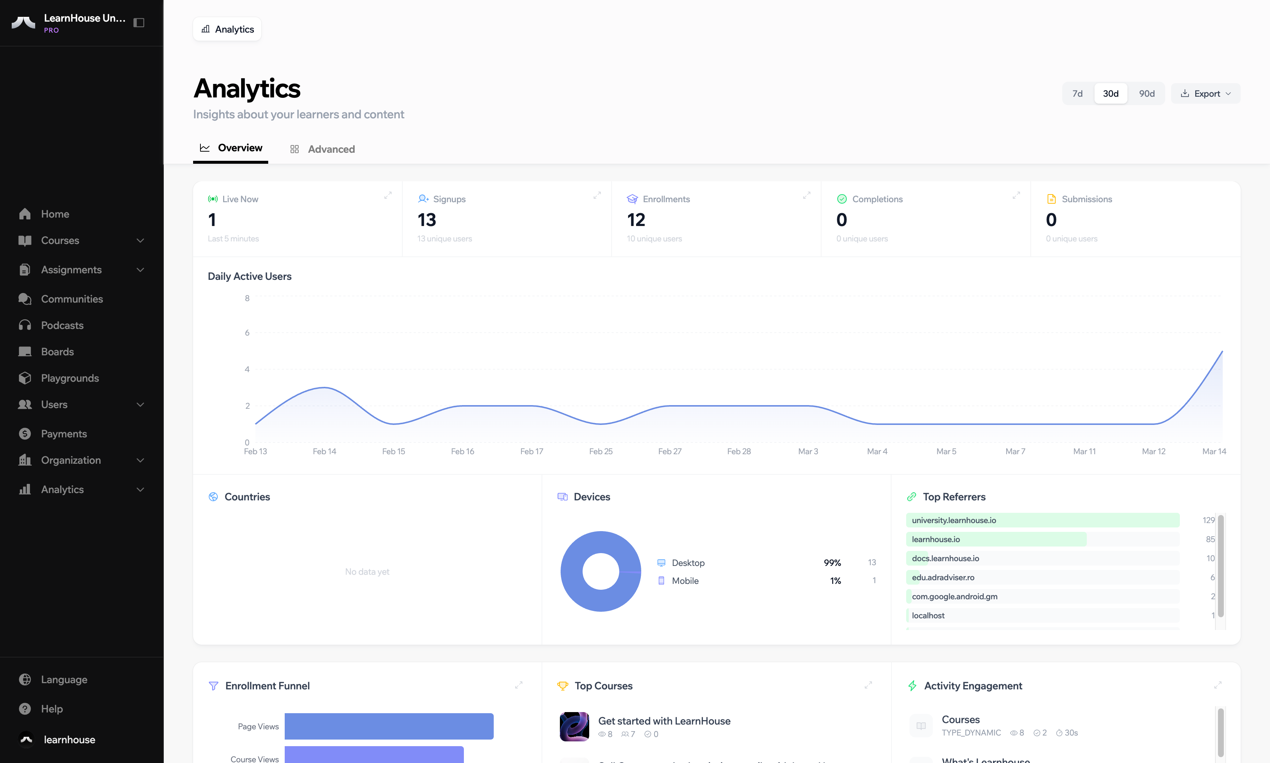Expand the Courses sidebar submenu
Viewport: 1270px width, 763px height.
point(140,241)
